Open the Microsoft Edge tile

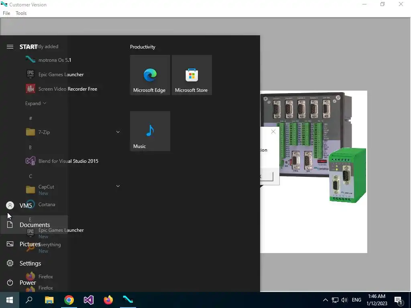(x=150, y=75)
